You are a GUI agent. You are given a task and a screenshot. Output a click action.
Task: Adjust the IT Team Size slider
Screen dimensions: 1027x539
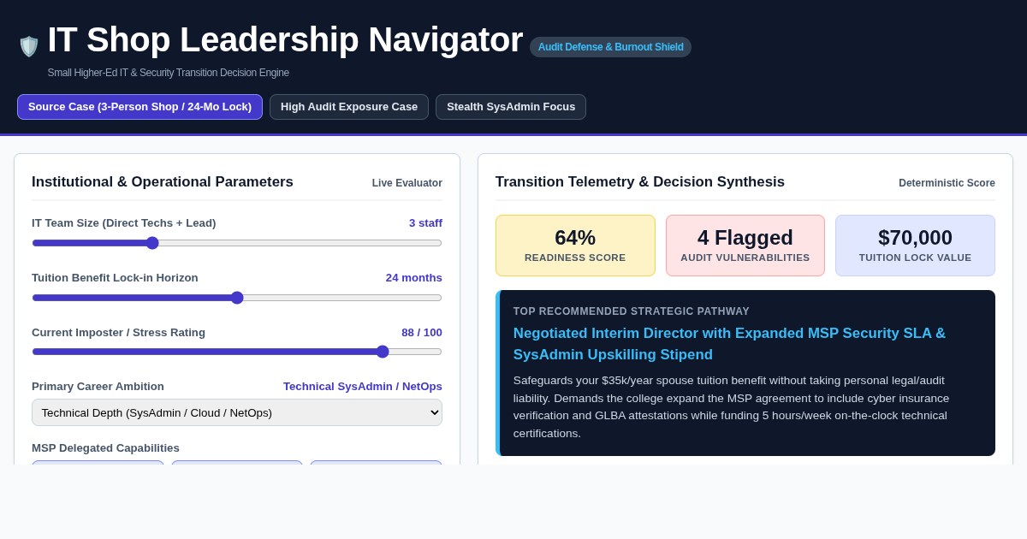(237, 243)
